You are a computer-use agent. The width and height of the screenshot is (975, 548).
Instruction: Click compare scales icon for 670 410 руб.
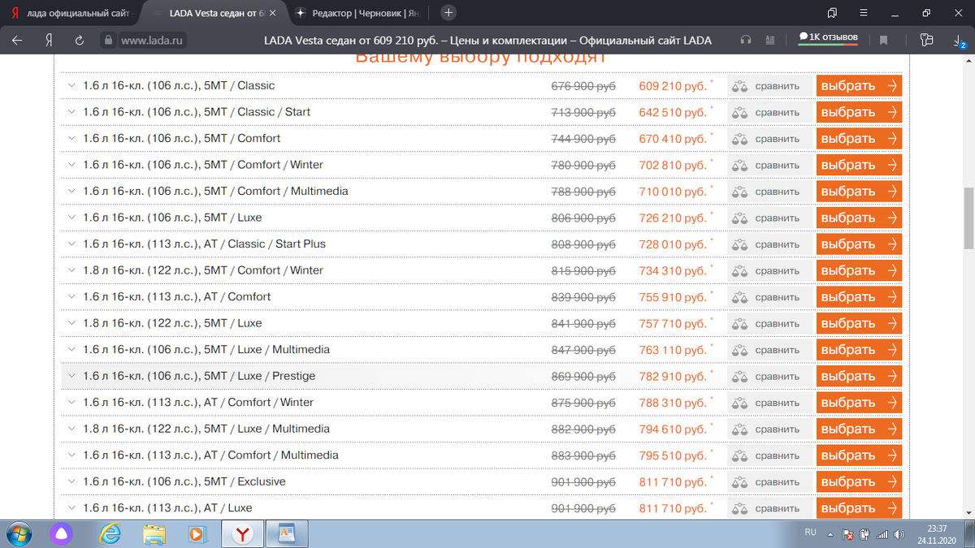coord(739,139)
